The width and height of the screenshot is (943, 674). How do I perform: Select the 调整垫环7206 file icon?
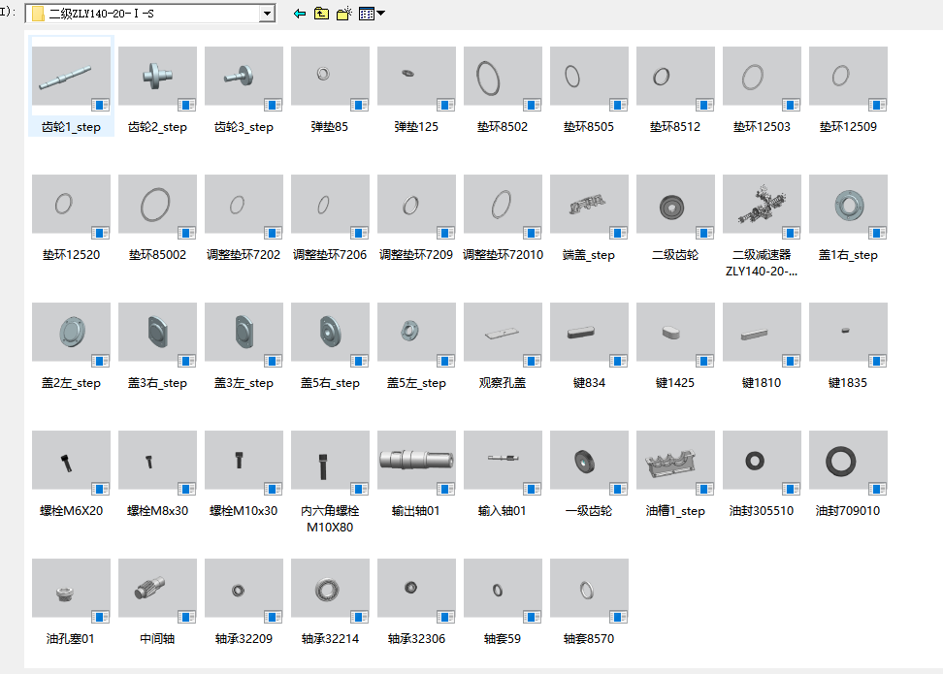click(330, 208)
